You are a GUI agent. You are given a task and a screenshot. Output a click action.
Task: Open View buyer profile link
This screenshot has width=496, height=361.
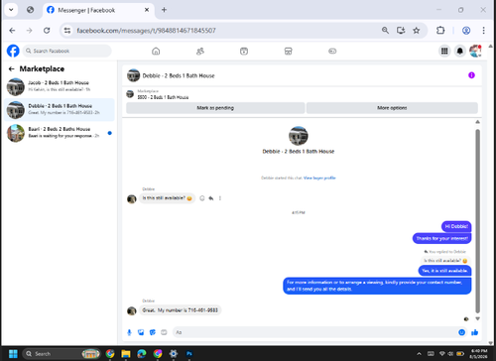point(319,178)
